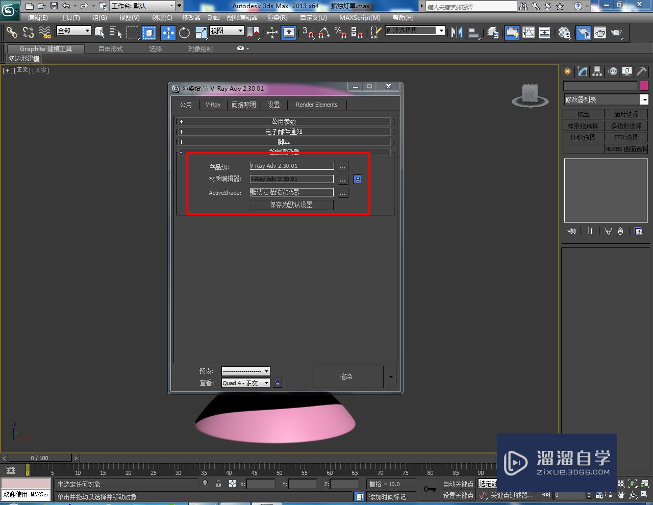
Task: Click object color swatch in Modify panel
Action: pos(644,86)
